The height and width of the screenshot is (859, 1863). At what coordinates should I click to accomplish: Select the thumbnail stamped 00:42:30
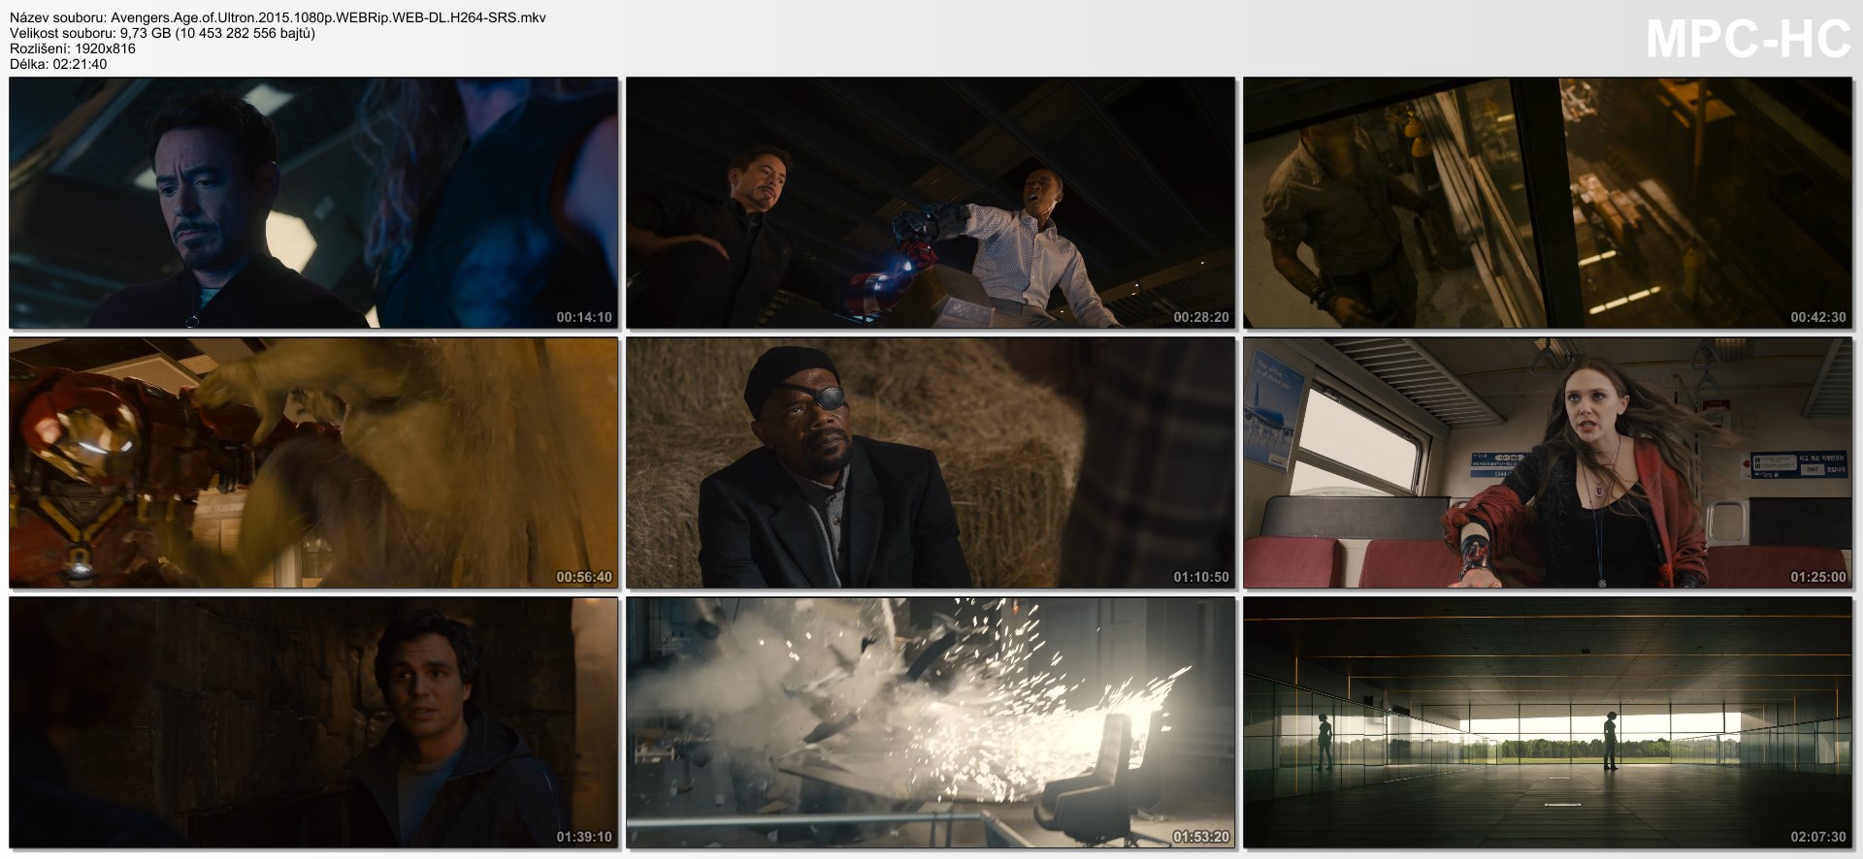pyautogui.click(x=1548, y=203)
